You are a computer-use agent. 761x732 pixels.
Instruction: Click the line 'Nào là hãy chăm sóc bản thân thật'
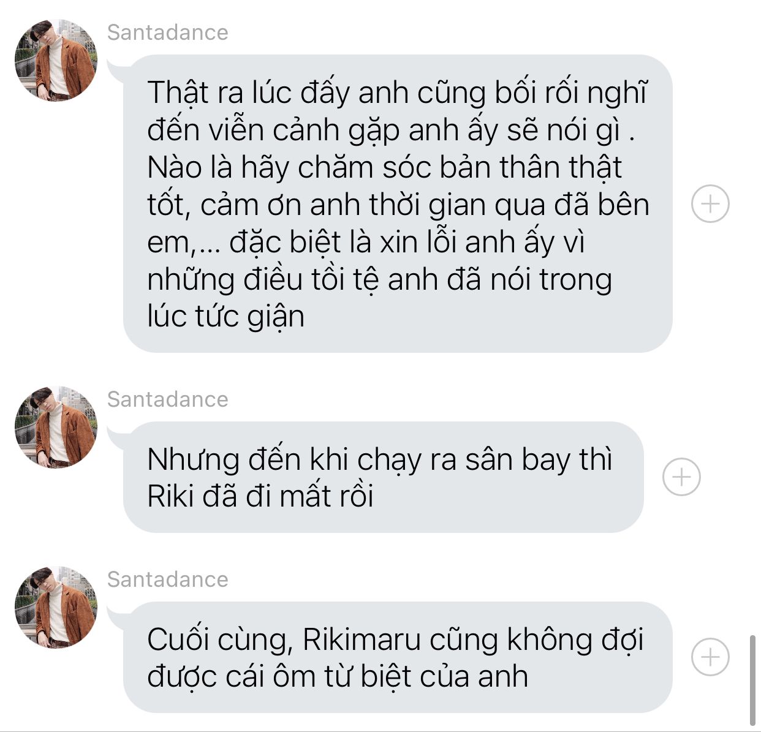click(384, 167)
